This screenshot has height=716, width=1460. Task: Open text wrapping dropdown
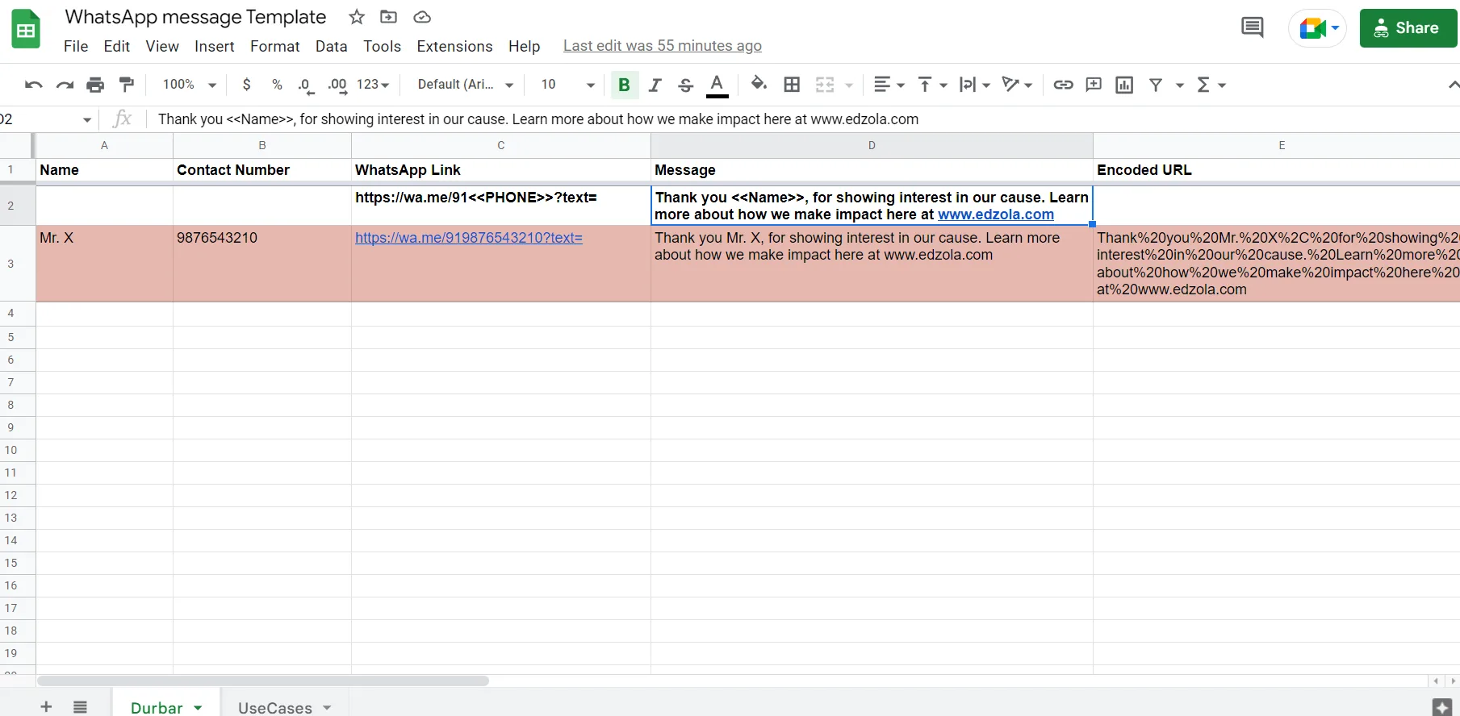974,85
